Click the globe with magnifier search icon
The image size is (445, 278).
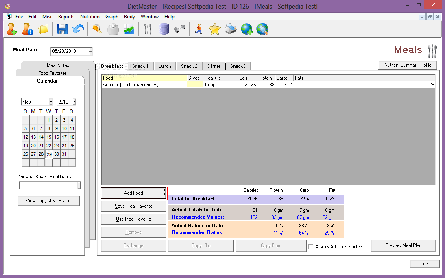(262, 29)
